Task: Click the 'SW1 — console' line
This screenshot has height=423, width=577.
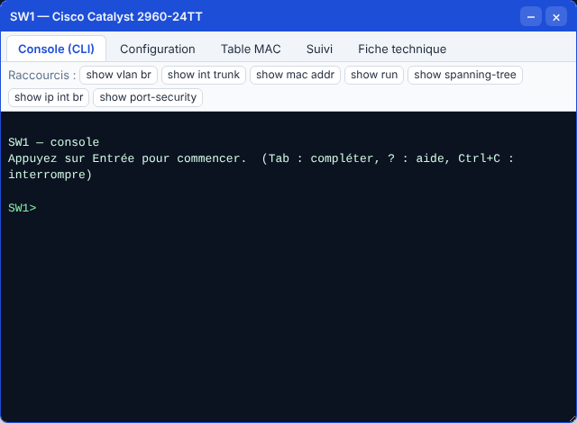Action: (x=54, y=142)
